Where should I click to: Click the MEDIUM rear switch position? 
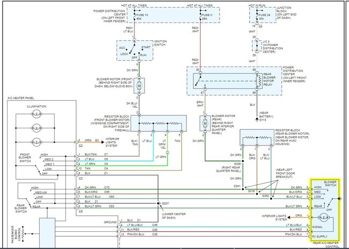pos(41,193)
